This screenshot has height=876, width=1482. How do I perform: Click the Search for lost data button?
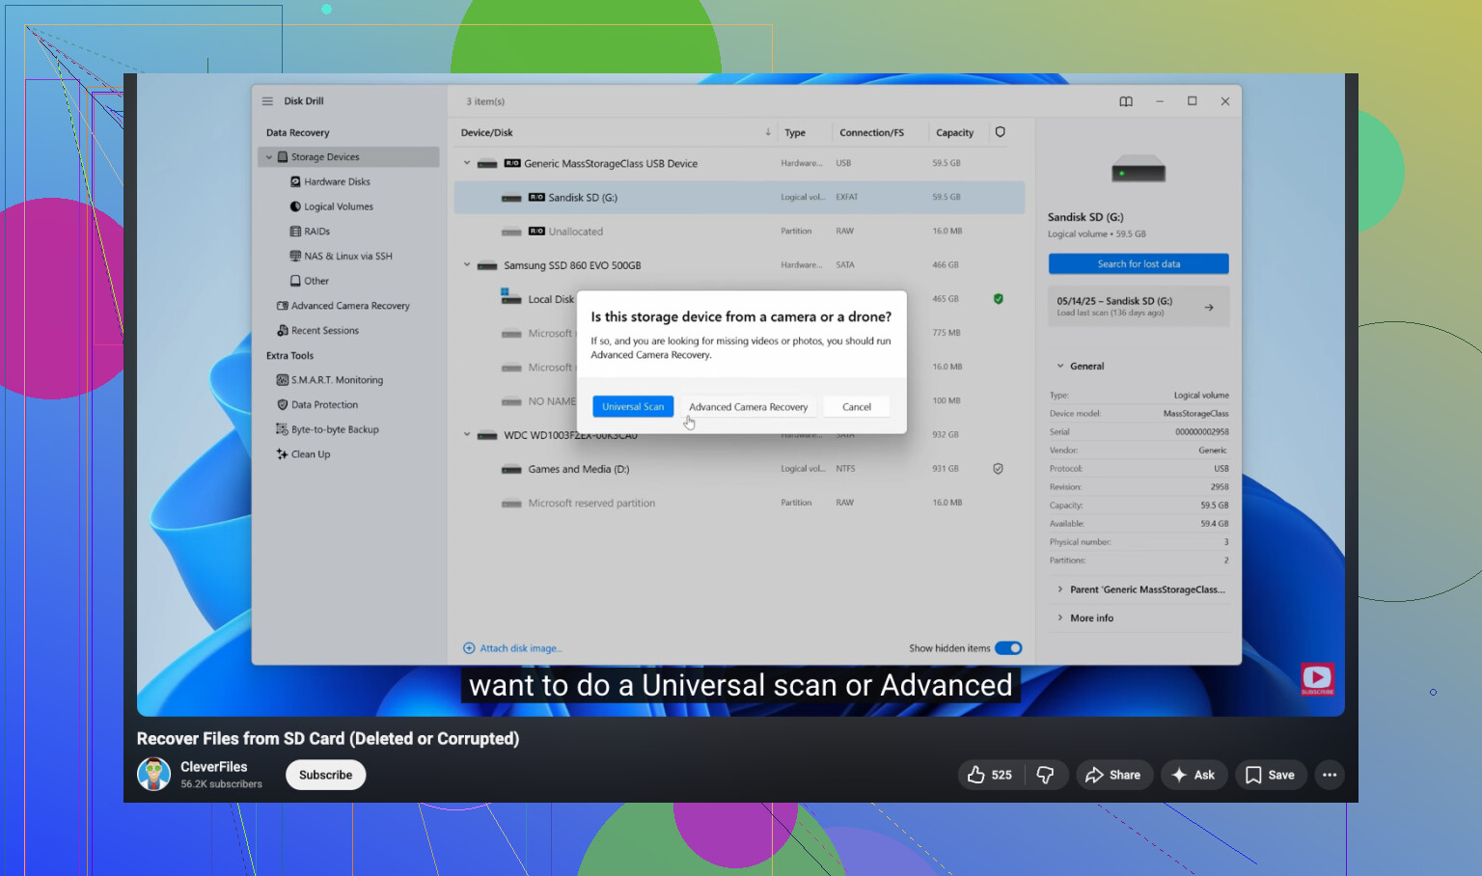point(1139,264)
